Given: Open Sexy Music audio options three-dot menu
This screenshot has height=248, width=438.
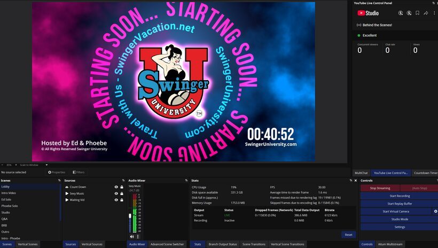Looking at the screenshot, I should (x=138, y=237).
